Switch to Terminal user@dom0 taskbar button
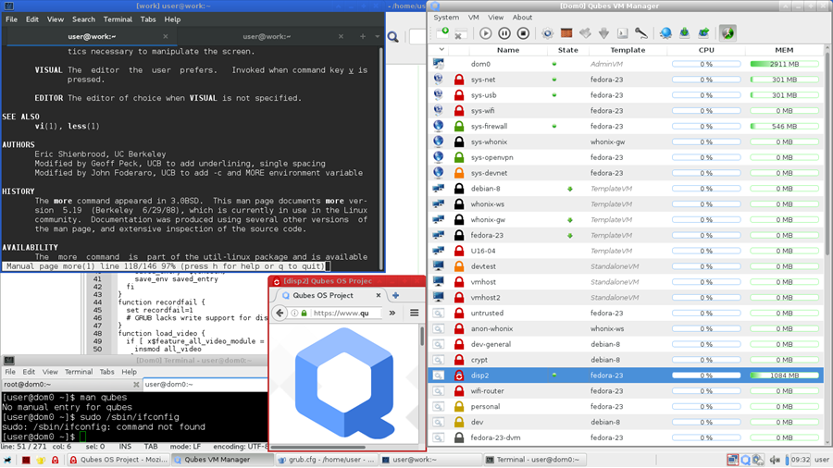 [536, 460]
